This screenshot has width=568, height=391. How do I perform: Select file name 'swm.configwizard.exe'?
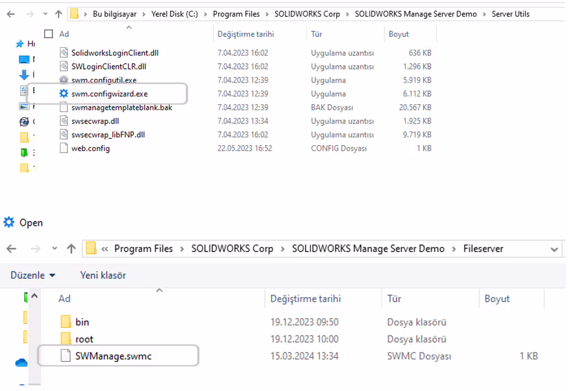(x=109, y=94)
